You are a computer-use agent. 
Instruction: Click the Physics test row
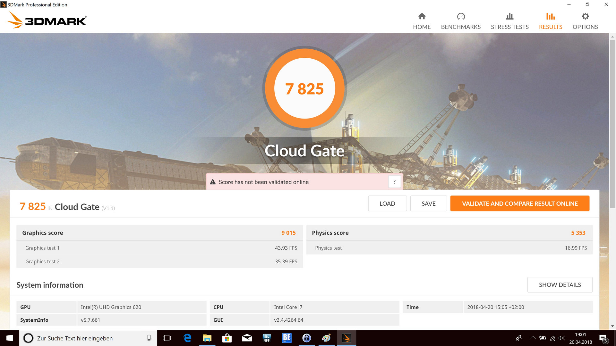[449, 248]
